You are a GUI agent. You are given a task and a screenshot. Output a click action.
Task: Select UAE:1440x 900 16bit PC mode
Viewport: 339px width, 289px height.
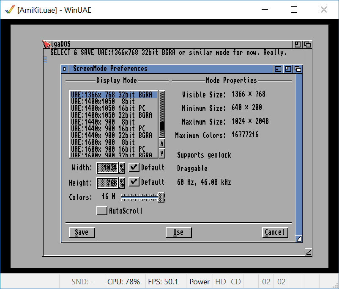(x=114, y=128)
